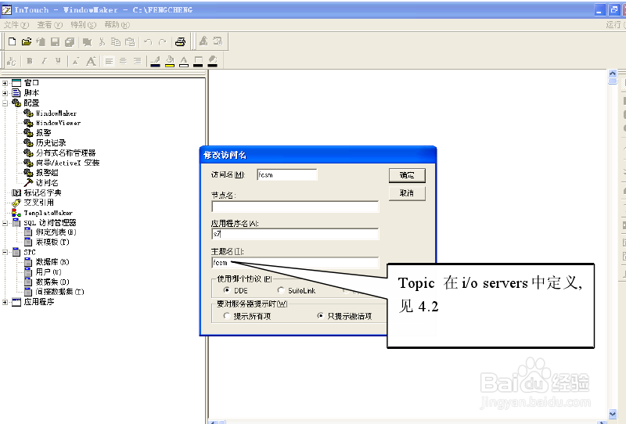Screen dimensions: 626x424
Task: Click the vertical scrollbar up arrow
Action: tap(613, 74)
